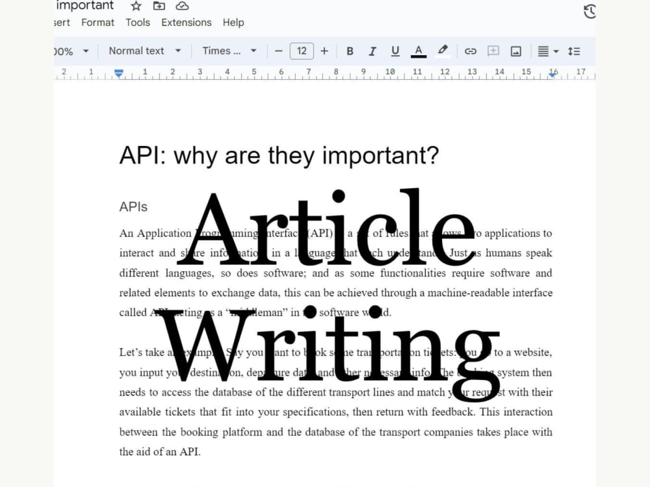Open the Tools menu
The width and height of the screenshot is (650, 487).
coord(138,22)
